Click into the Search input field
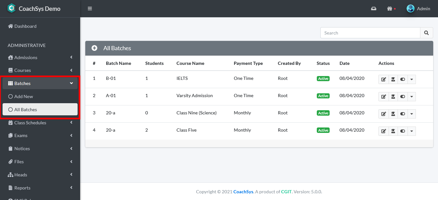Screen dimensions: 438x200 [370, 33]
